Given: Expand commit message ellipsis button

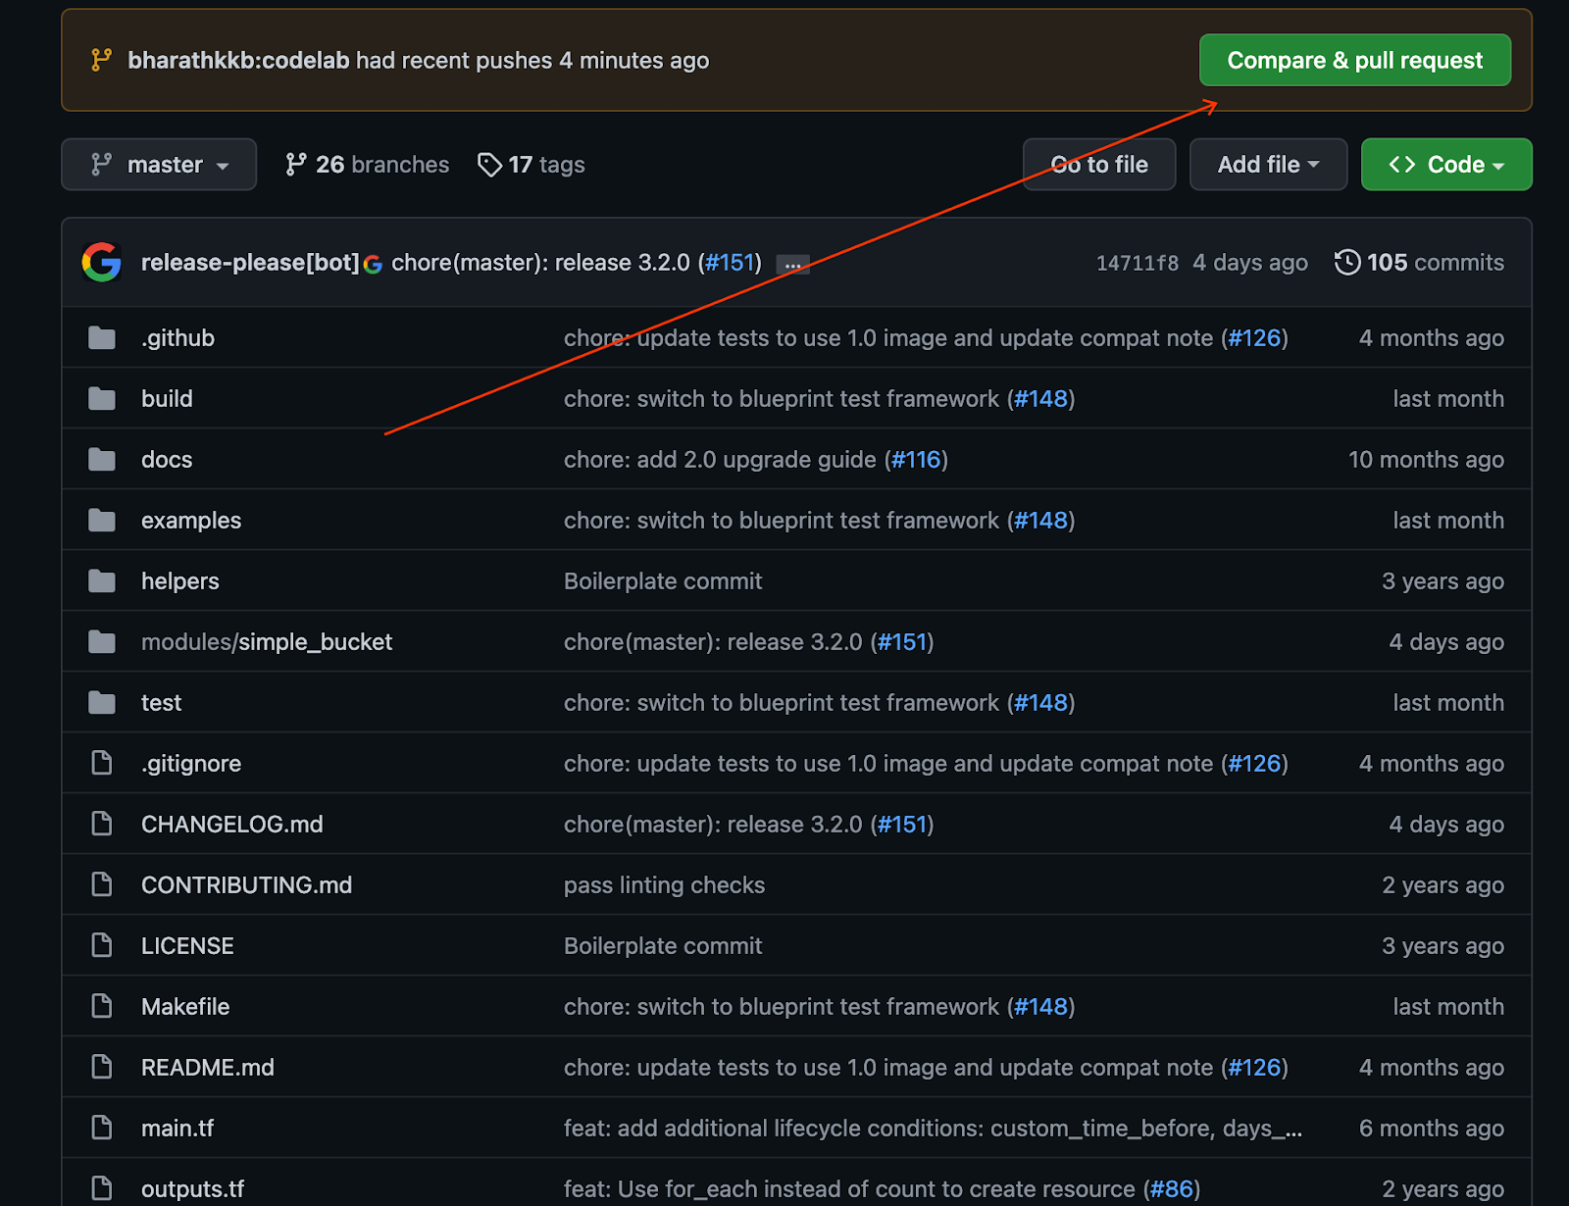Looking at the screenshot, I should pos(792,265).
